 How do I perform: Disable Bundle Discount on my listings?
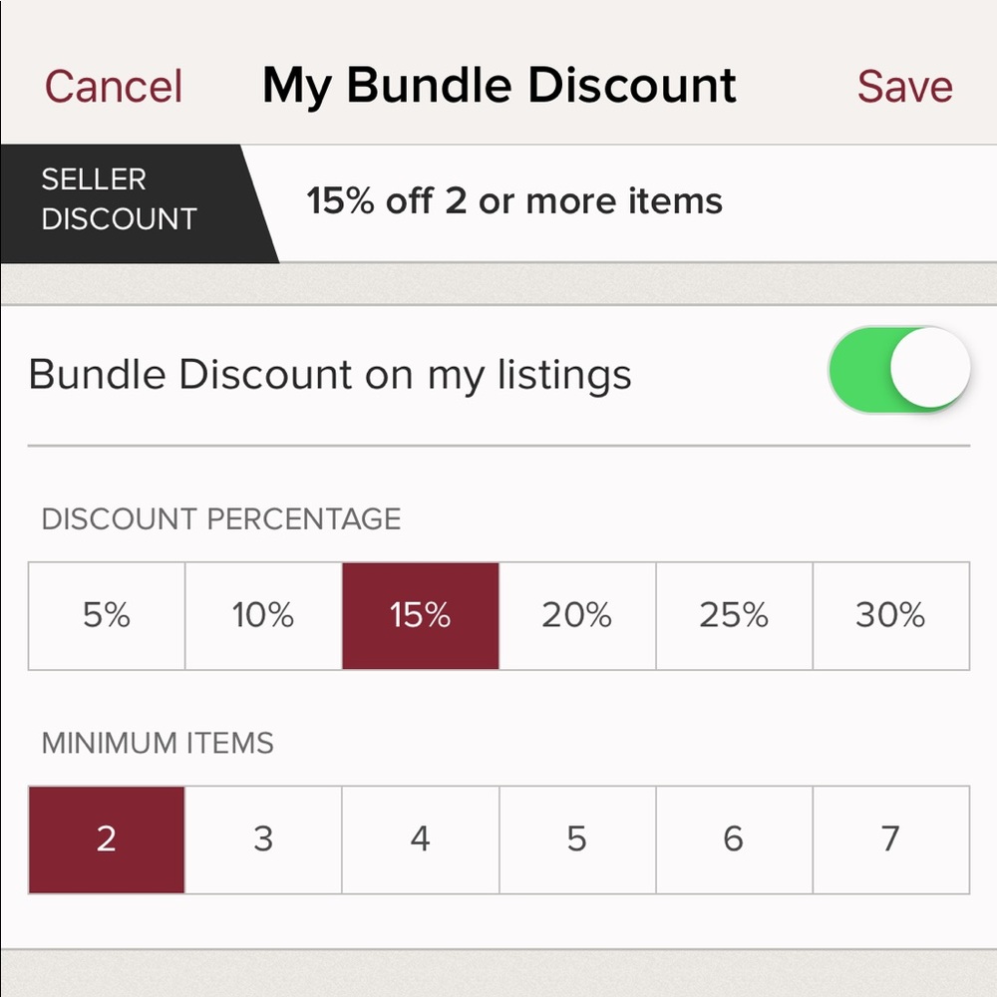(898, 368)
